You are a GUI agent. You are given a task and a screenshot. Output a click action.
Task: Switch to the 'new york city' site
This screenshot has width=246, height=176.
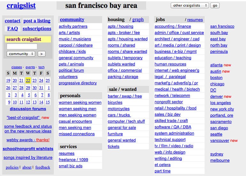click(222, 109)
